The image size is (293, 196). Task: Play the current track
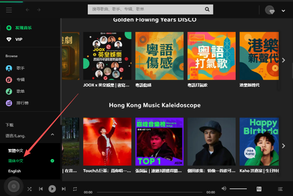pos(52,189)
